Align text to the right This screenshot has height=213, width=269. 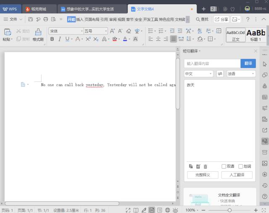pyautogui.click(x=166, y=39)
